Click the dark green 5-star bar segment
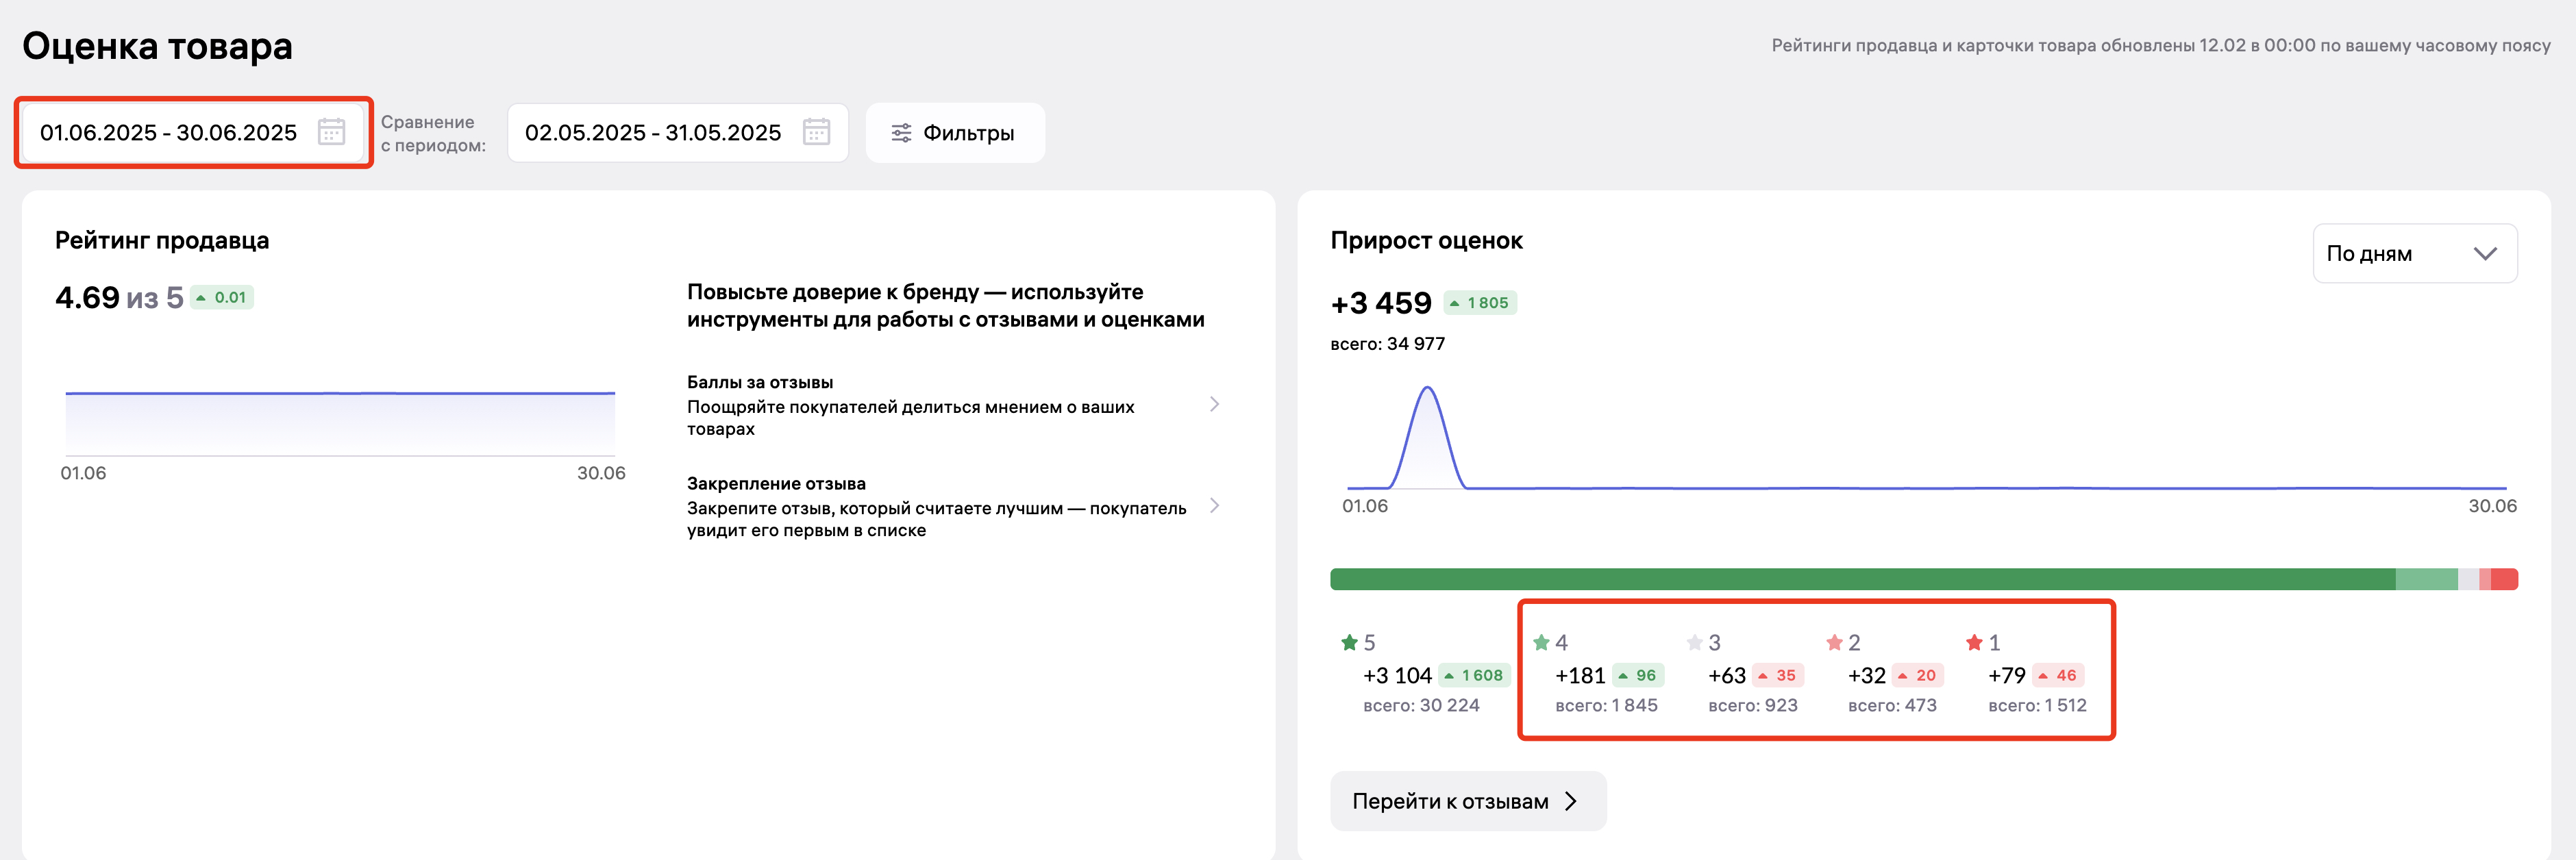This screenshot has width=2576, height=860. tap(1862, 579)
